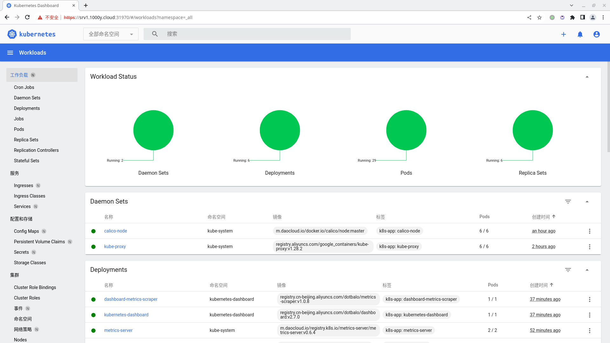Click the not-secure warning icon
This screenshot has height=343, width=610.
click(40, 17)
